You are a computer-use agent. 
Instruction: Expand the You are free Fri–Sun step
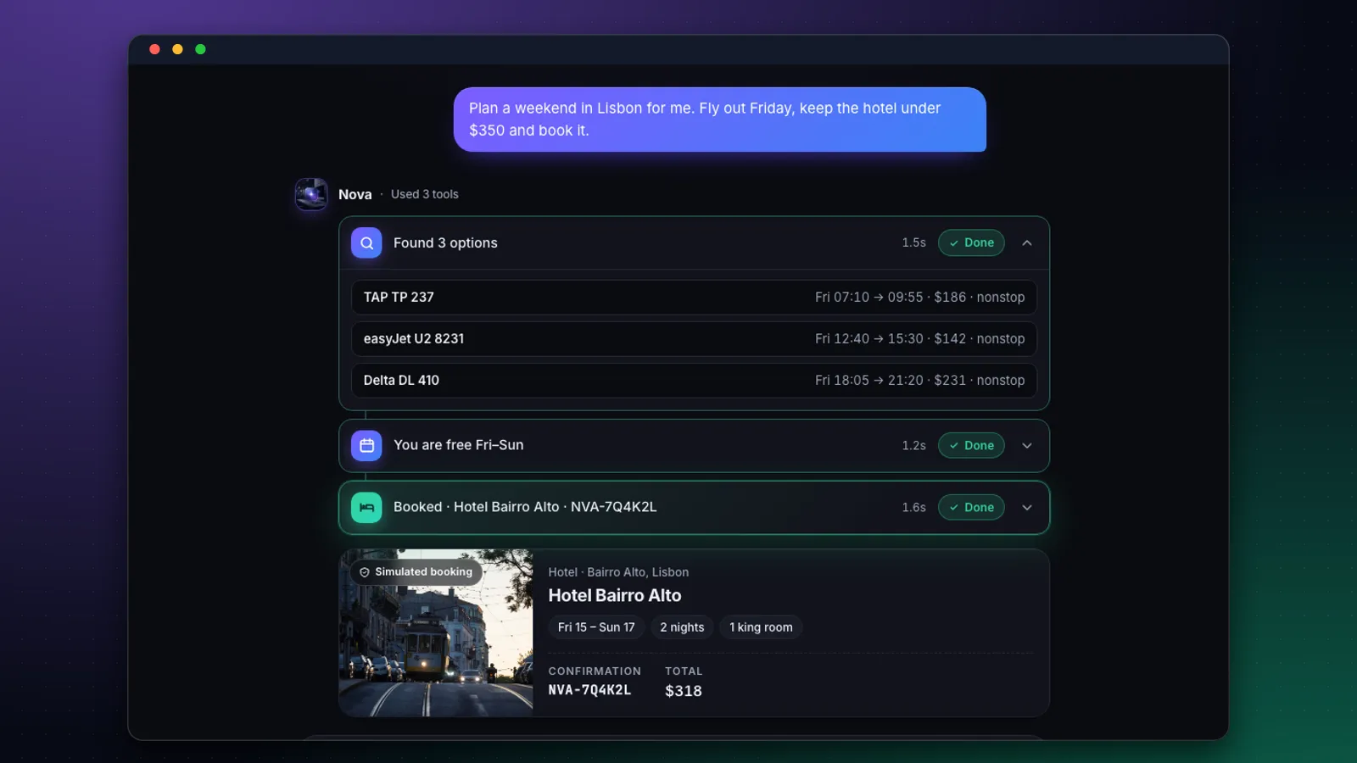[1027, 445]
